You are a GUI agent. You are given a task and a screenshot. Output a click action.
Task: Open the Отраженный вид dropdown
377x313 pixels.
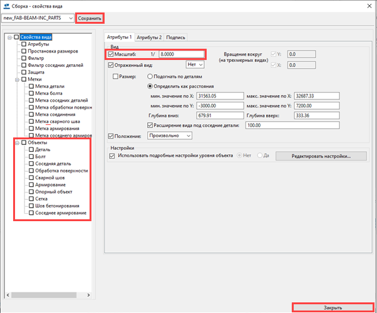click(195, 64)
